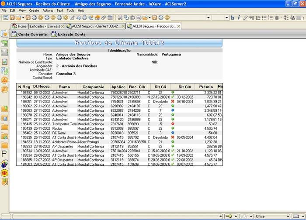This screenshot has width=306, height=220.
Task: Click the italic formatting icon
Action: pos(239,18)
